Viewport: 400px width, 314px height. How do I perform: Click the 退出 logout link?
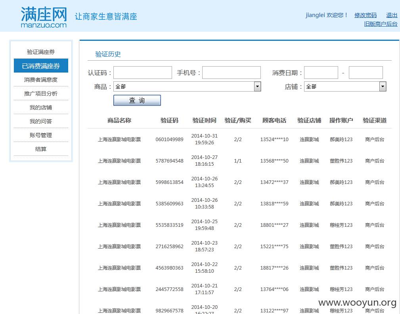[392, 15]
